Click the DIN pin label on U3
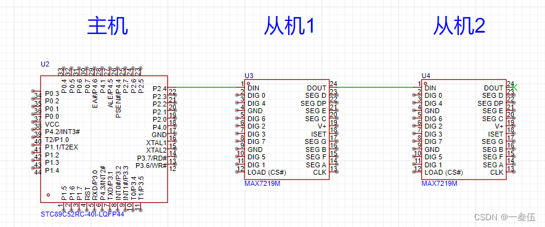Viewport: 545px width, 227px height. (x=253, y=88)
